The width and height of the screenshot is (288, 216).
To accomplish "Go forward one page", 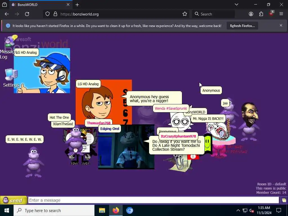I will click(x=17, y=14).
